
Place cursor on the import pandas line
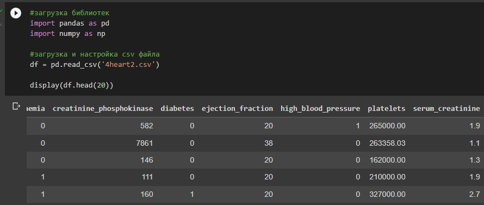point(70,23)
